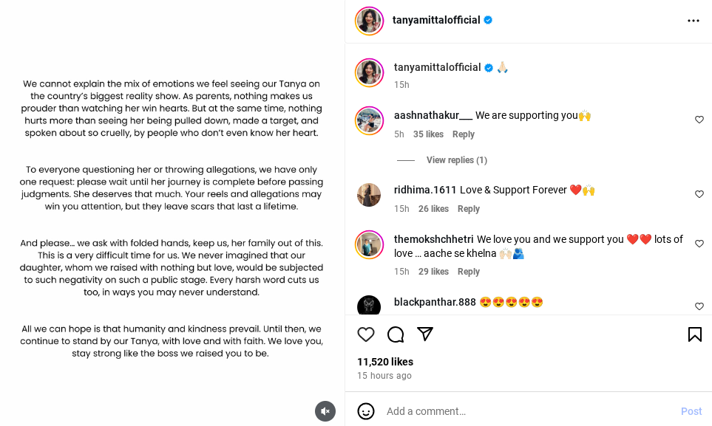Save the post with the bookmark icon
Image resolution: width=712 pixels, height=426 pixels.
(x=694, y=334)
